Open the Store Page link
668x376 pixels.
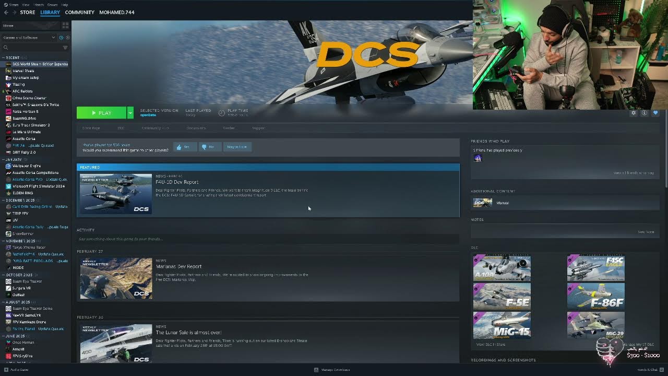click(91, 128)
